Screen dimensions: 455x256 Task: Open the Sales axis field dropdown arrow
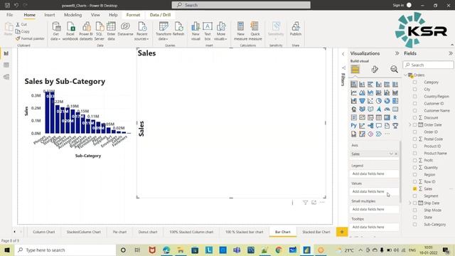point(391,154)
